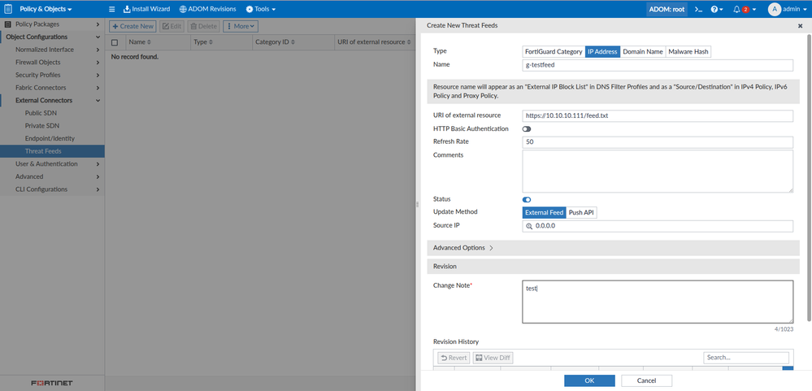Click the Install Wizard icon
Image resolution: width=812 pixels, height=391 pixels.
point(127,9)
